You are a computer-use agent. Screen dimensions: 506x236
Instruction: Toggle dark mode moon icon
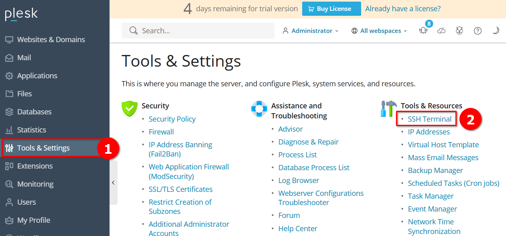[x=496, y=31]
